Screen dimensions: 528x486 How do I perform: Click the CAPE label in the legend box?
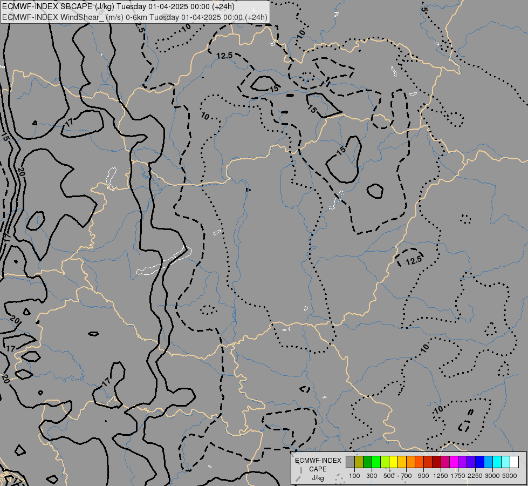(x=318, y=469)
